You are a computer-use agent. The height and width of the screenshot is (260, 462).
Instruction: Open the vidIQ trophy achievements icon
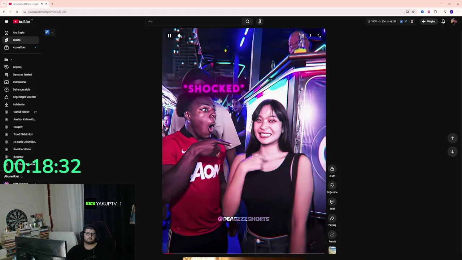pyautogui.click(x=412, y=21)
